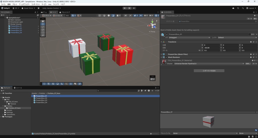Open the Jobs menu
Image resolution: width=258 pixels, height=138 pixels.
(x=50, y=5)
